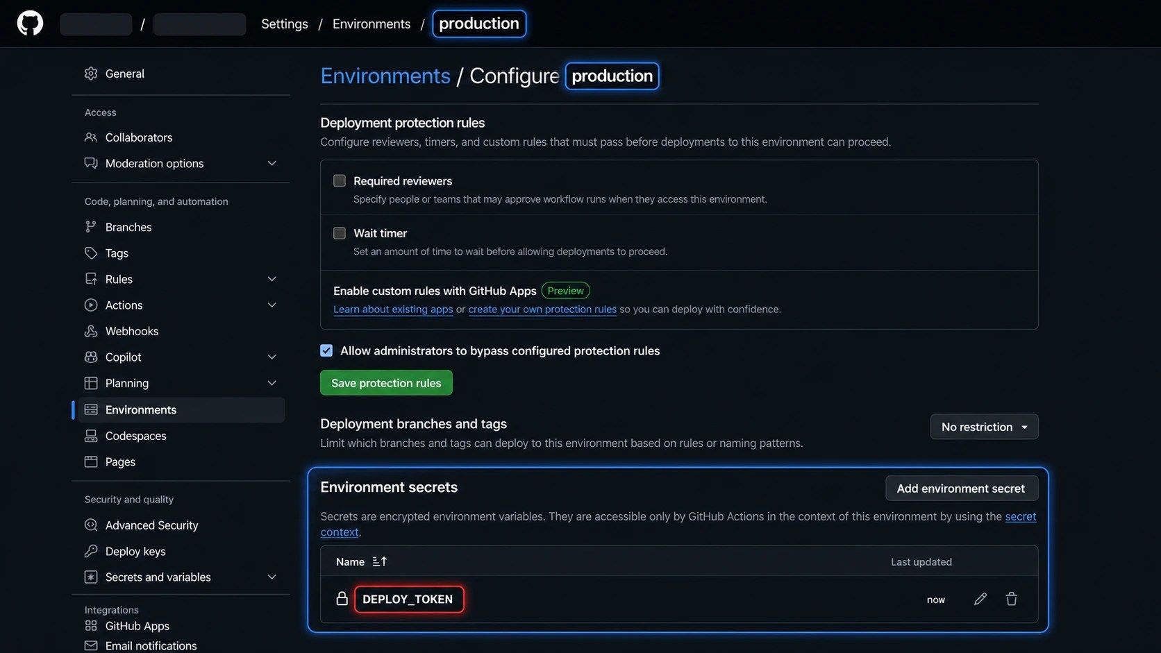1161x653 pixels.
Task: Open the No restriction dropdown
Action: click(x=984, y=427)
